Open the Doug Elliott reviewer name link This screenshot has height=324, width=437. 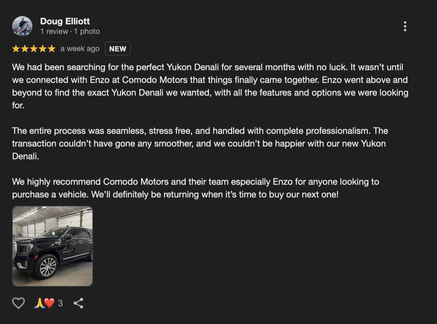[65, 21]
